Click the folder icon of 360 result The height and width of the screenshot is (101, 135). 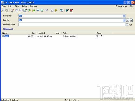(x=3, y=36)
